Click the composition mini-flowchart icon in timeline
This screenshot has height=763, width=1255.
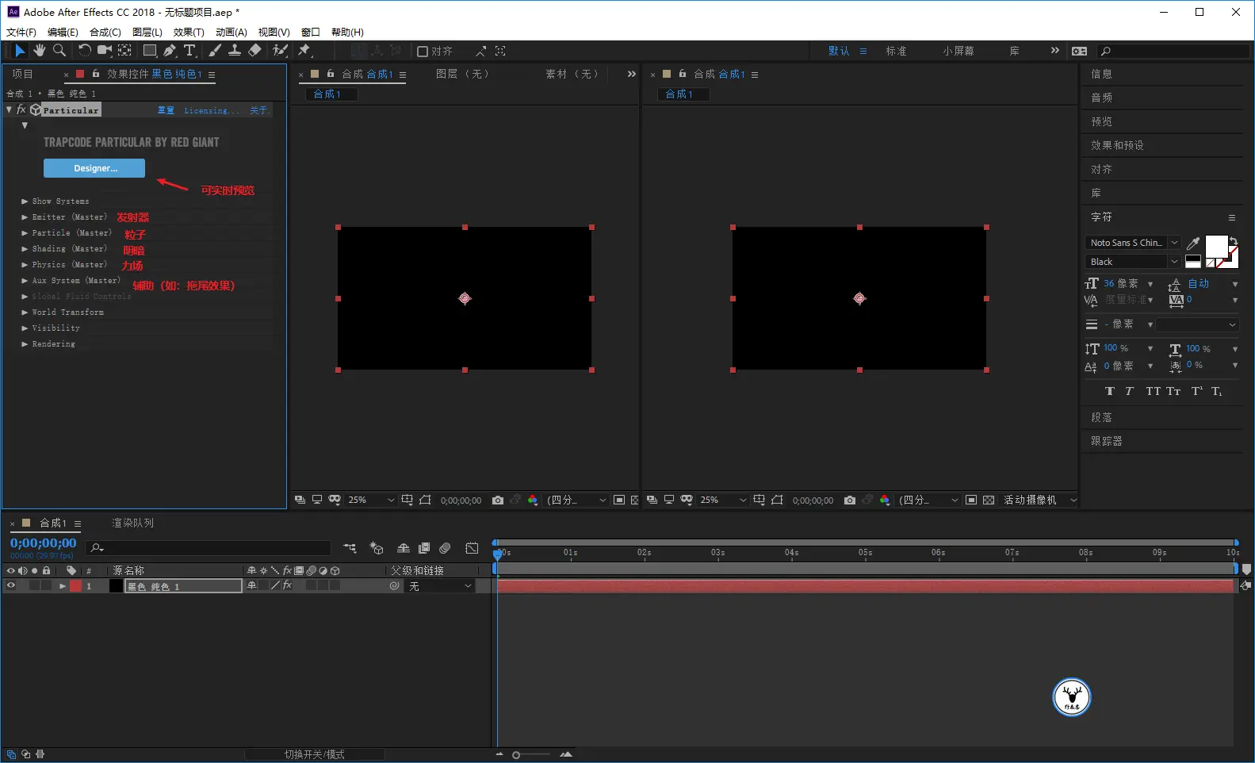click(x=350, y=548)
